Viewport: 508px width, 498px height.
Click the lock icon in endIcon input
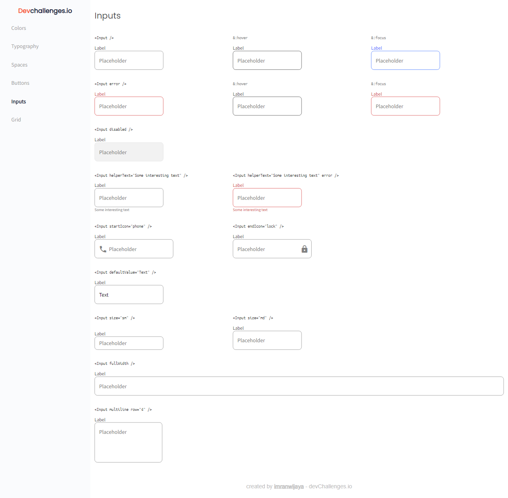[x=304, y=249]
